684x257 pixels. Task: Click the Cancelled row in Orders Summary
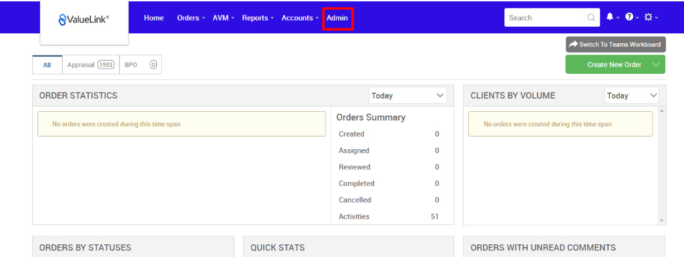coord(389,200)
